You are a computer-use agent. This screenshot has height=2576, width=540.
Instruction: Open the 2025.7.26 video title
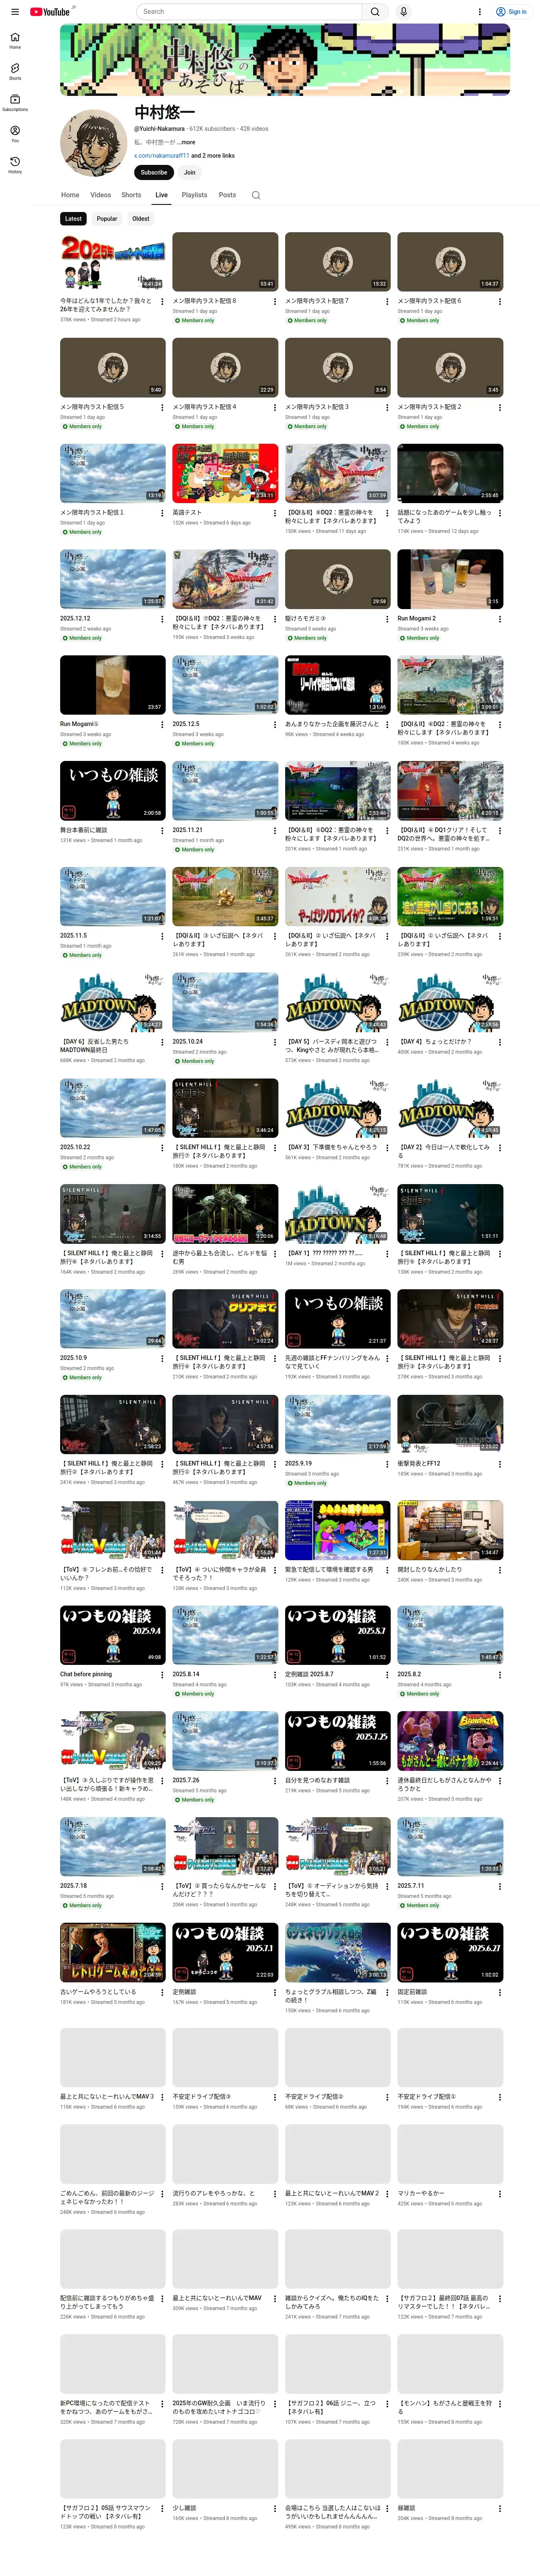coord(186,1780)
